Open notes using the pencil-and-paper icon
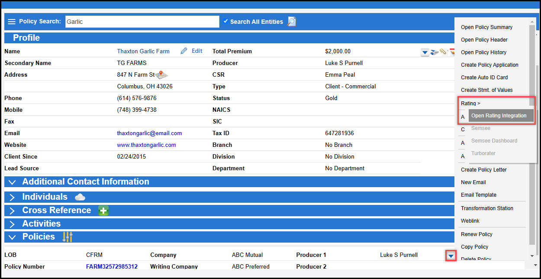 pyautogui.click(x=451, y=52)
